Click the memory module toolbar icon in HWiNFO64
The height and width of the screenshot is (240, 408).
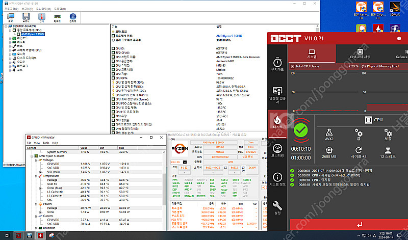[57, 17]
